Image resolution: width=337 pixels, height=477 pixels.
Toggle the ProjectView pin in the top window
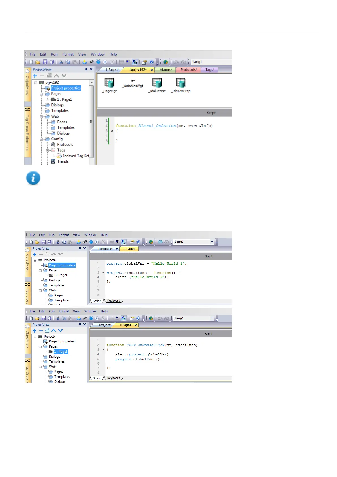click(x=86, y=69)
